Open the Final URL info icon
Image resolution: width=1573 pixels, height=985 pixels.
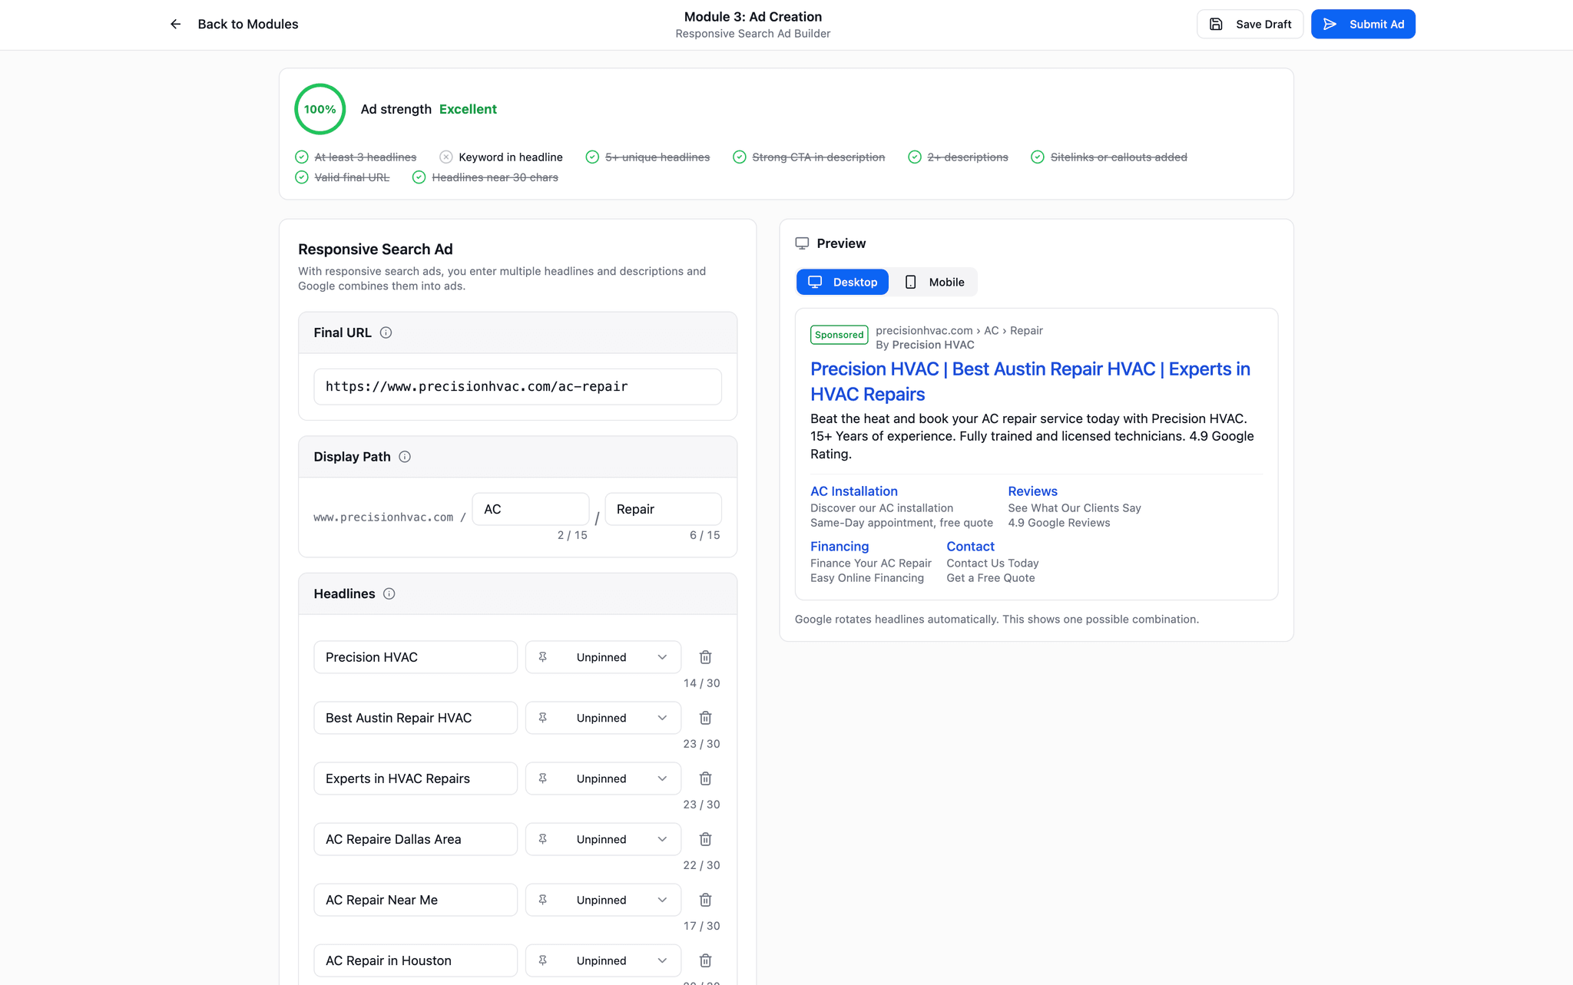[386, 332]
